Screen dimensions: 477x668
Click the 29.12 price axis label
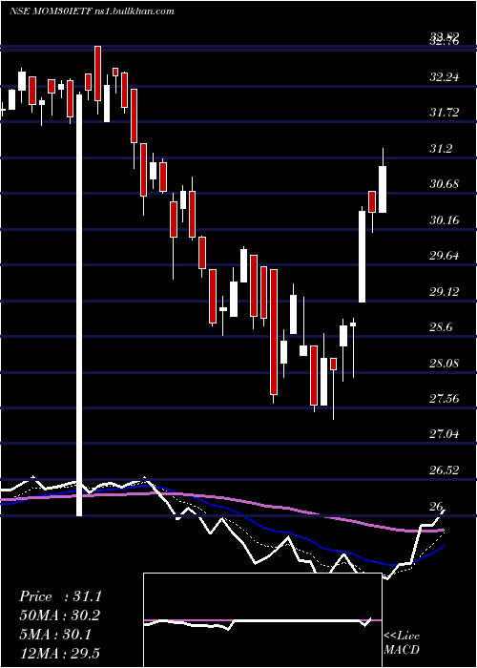point(445,292)
